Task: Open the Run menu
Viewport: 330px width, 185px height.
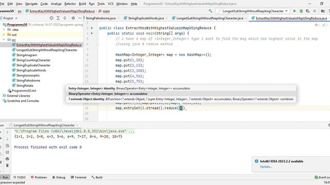Action: pyautogui.click(x=92, y=4)
